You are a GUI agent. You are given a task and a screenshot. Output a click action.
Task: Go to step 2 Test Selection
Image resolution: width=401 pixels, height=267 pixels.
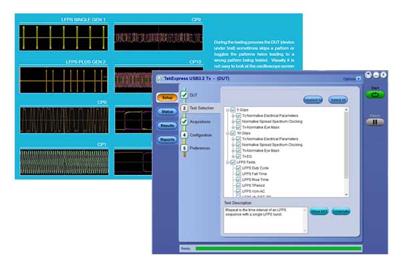pos(184,108)
